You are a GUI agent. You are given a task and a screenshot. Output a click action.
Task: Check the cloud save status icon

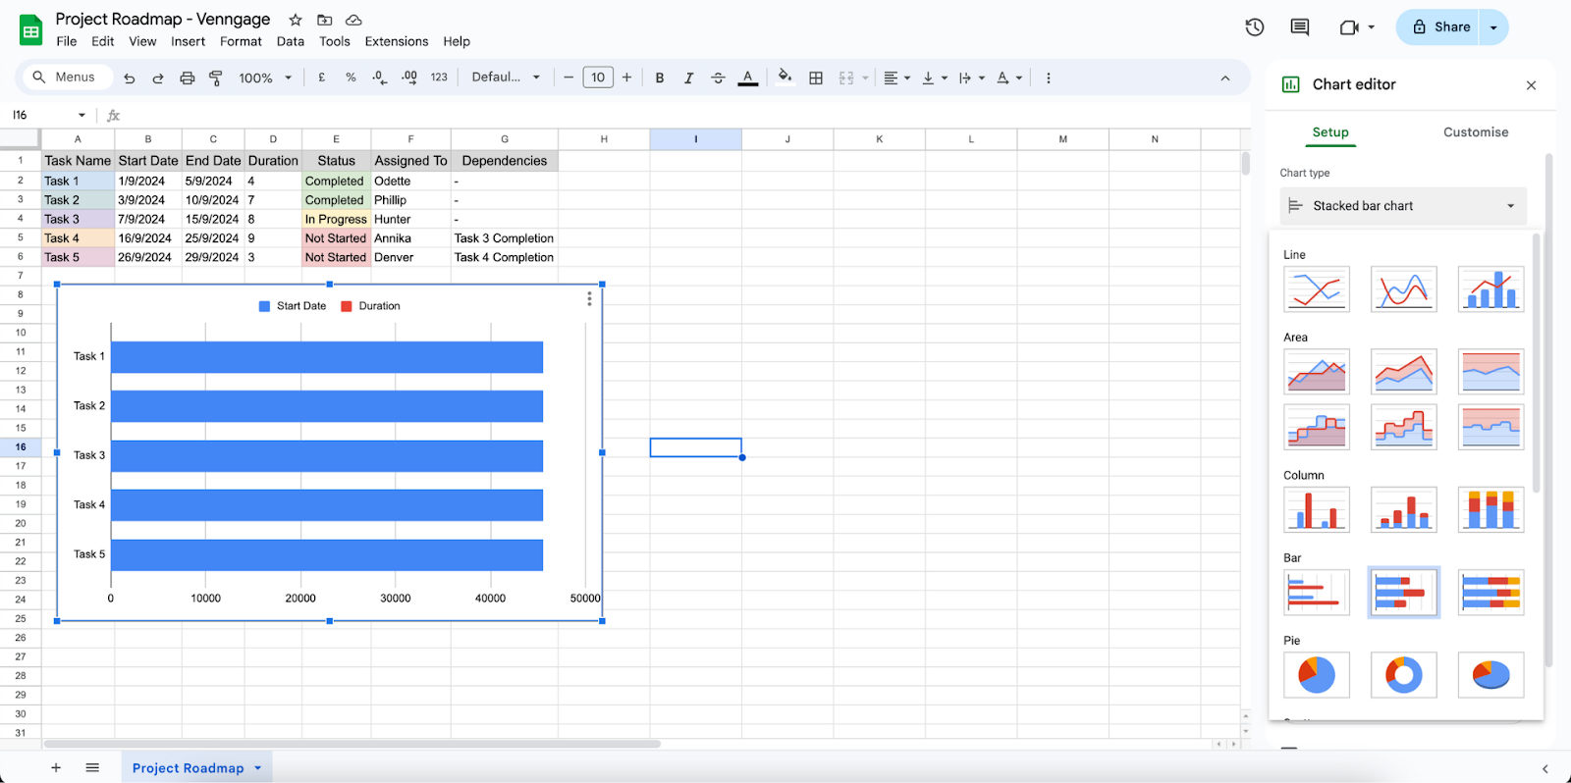click(x=354, y=20)
